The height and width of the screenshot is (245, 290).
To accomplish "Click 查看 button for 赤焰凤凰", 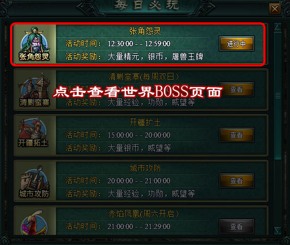I will [x=237, y=226].
